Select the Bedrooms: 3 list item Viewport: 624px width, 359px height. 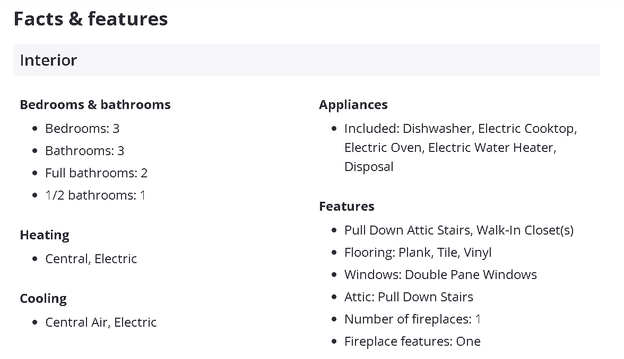click(82, 128)
